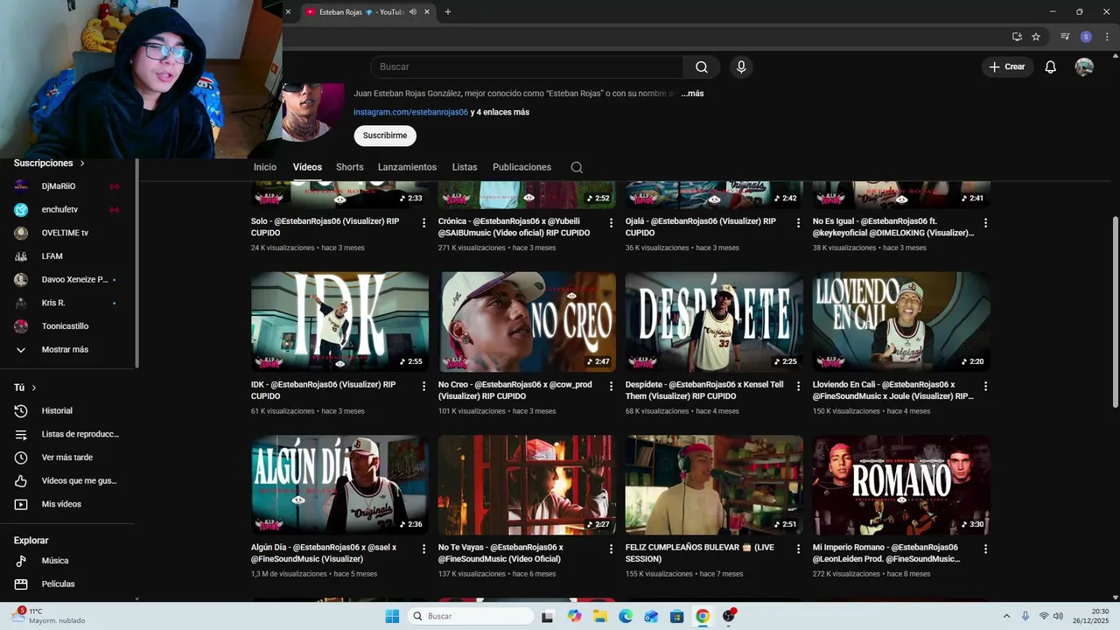Open the Inicio channel tab
The image size is (1120, 630).
click(x=265, y=167)
